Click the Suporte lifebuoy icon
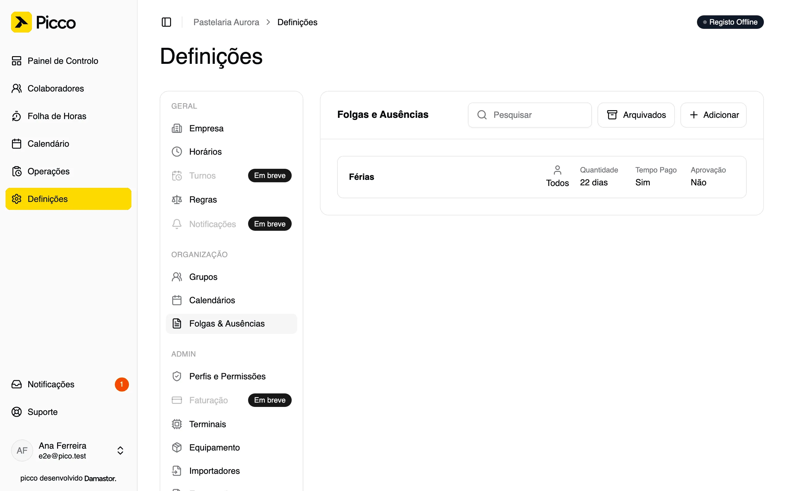 pyautogui.click(x=17, y=412)
